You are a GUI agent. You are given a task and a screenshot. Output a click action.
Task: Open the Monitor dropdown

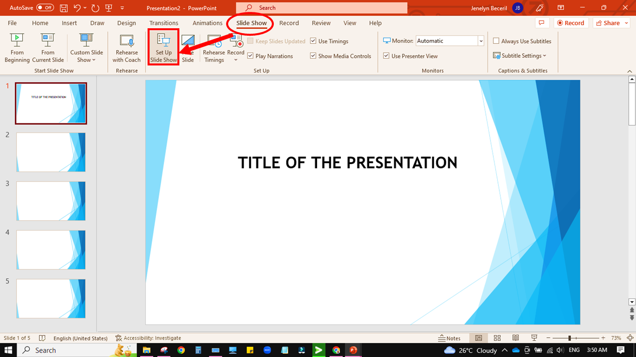pos(480,40)
